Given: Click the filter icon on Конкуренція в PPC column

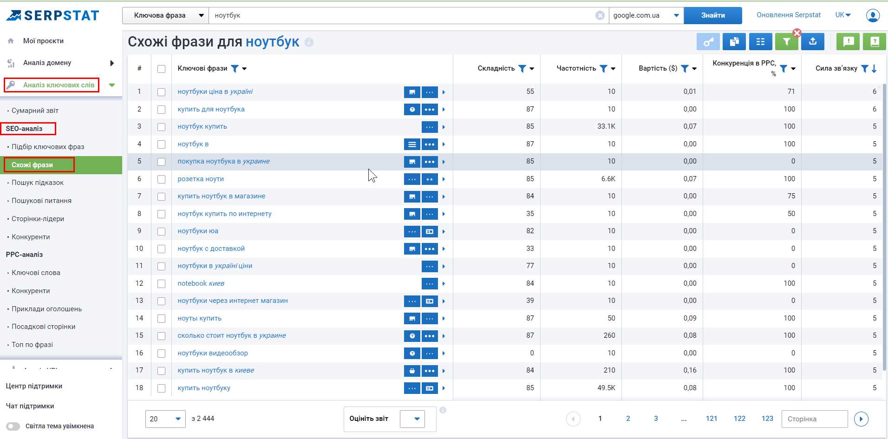Looking at the screenshot, I should pyautogui.click(x=784, y=69).
